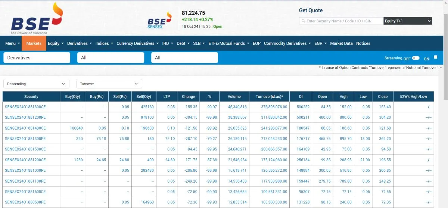Open the Turnover sort field dropdown
Screen dimensions: 448x208
(109, 84)
